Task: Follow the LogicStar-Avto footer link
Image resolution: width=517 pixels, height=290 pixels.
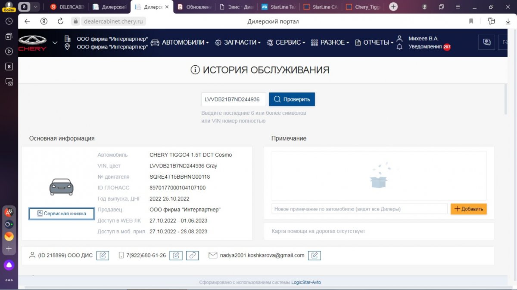Action: (306, 282)
